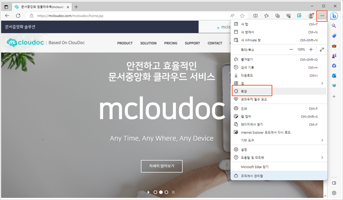Click the Internet Explorer mode toolbar icon

pyautogui.click(x=299, y=16)
